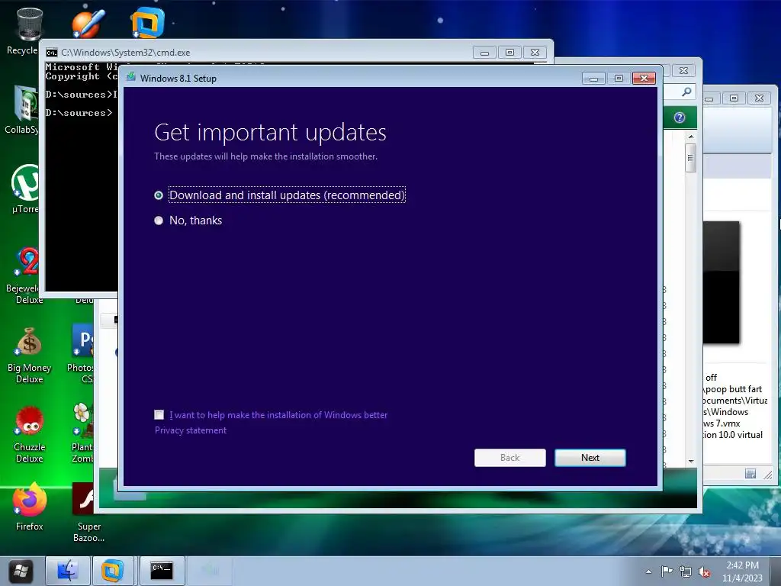Open the Recycle Bin desktop icon
This screenshot has height=586, width=781.
click(29, 31)
